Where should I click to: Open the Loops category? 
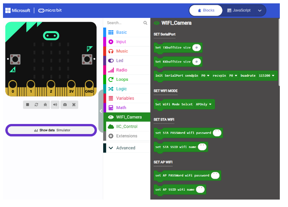click(127, 79)
